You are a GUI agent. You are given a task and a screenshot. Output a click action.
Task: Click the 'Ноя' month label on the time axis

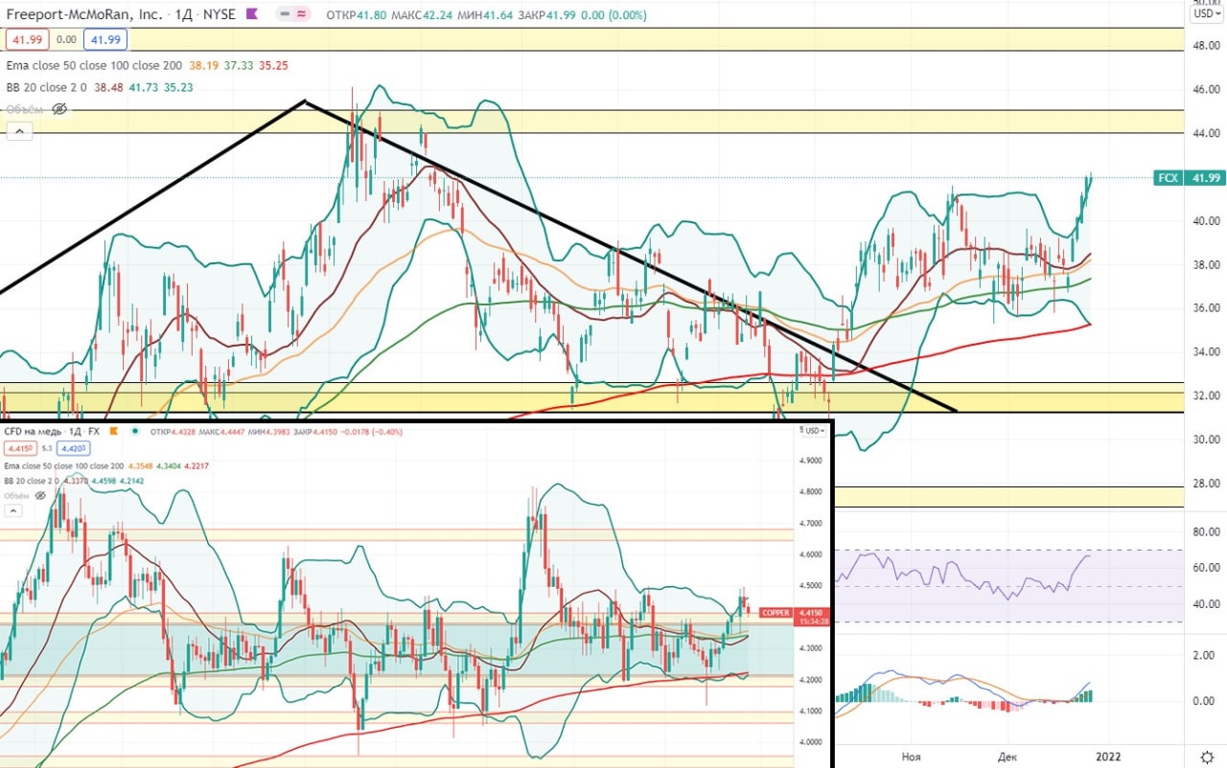(x=912, y=757)
